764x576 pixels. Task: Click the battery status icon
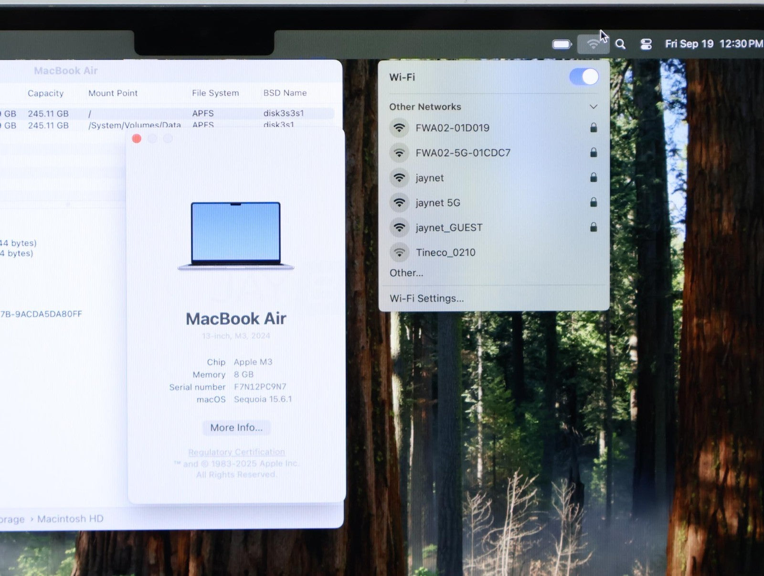click(562, 44)
